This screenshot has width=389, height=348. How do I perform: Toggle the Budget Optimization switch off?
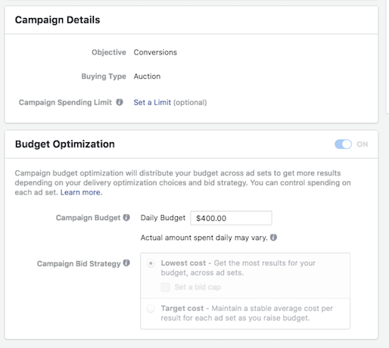point(343,144)
